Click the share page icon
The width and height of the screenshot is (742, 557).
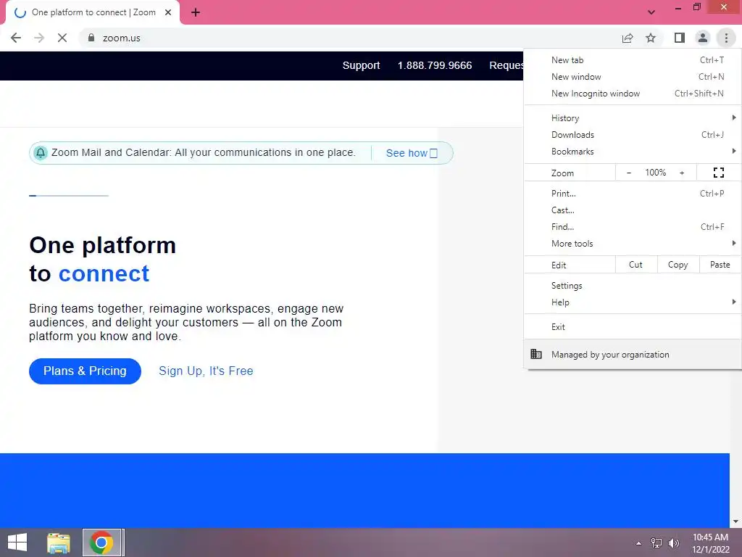tap(628, 38)
